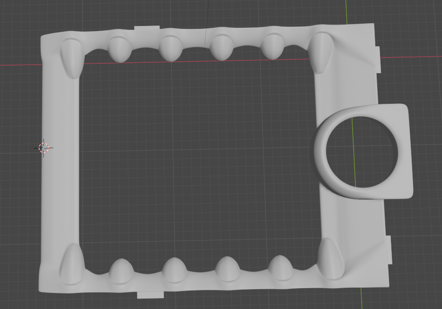The height and width of the screenshot is (309, 442).
Task: Click the third small tooth in bottom row
Action: [227, 269]
